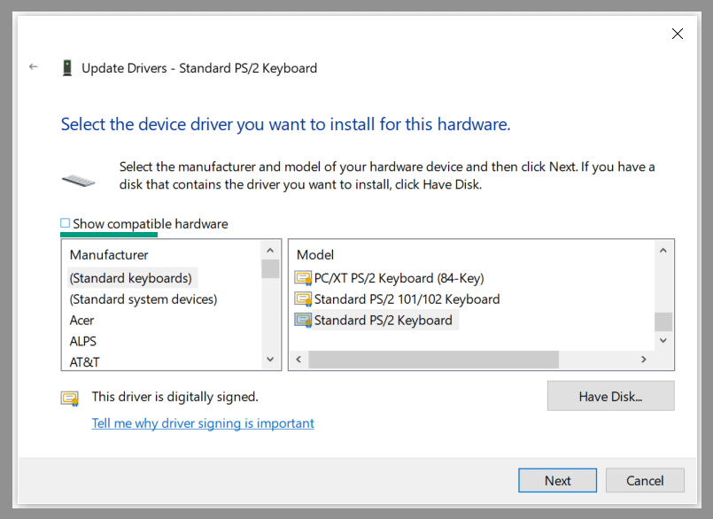Click the back arrow in the dialog header
This screenshot has height=519, width=713.
[x=33, y=66]
